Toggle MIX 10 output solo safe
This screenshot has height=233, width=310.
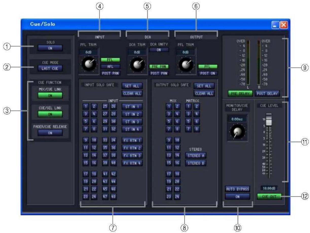tap(177, 140)
